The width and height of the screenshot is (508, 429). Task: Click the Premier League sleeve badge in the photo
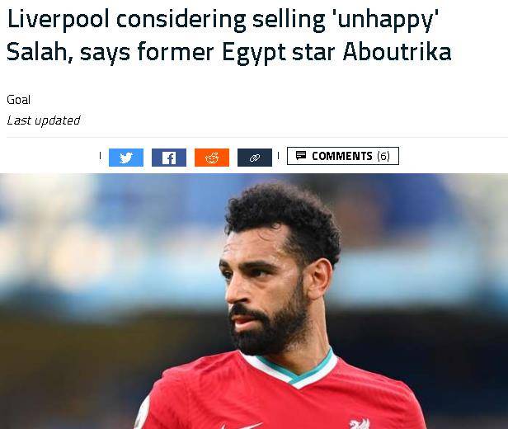[142, 415]
